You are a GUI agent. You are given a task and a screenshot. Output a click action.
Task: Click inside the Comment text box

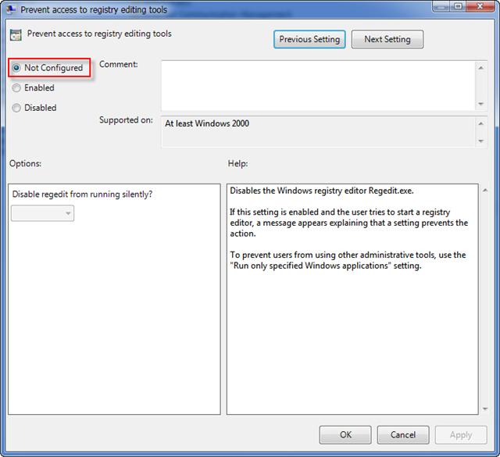point(318,85)
